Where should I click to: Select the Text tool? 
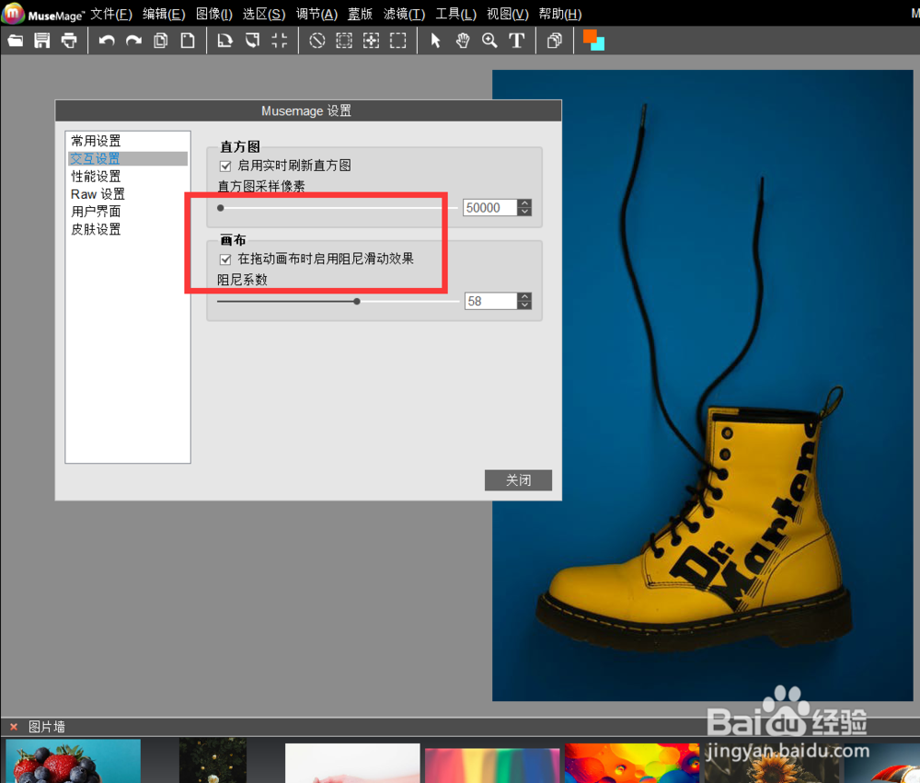(x=517, y=40)
